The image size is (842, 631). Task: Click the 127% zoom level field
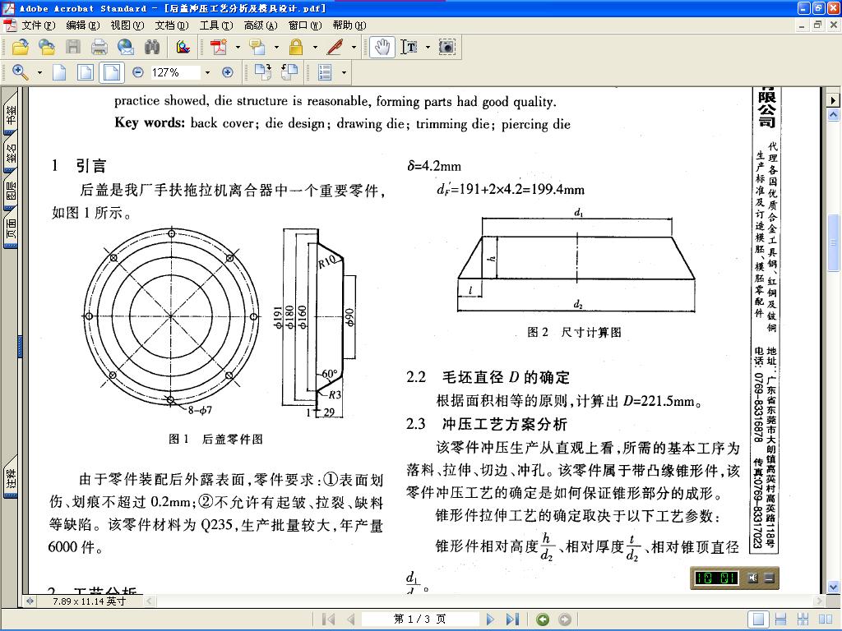[175, 72]
